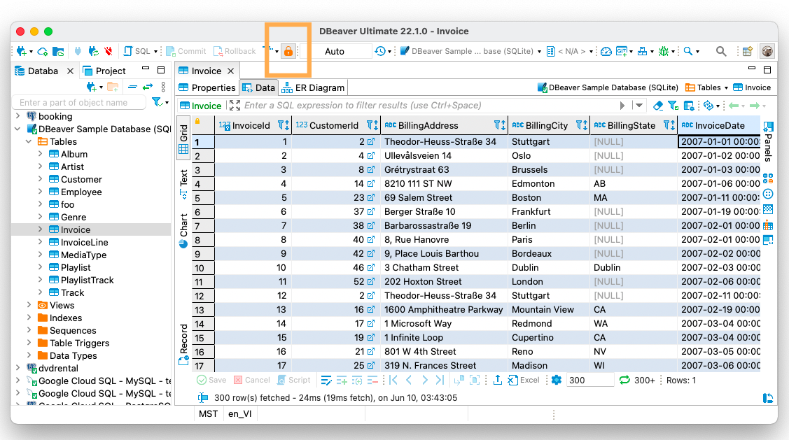Expand the Views folder in the tree

(29, 305)
